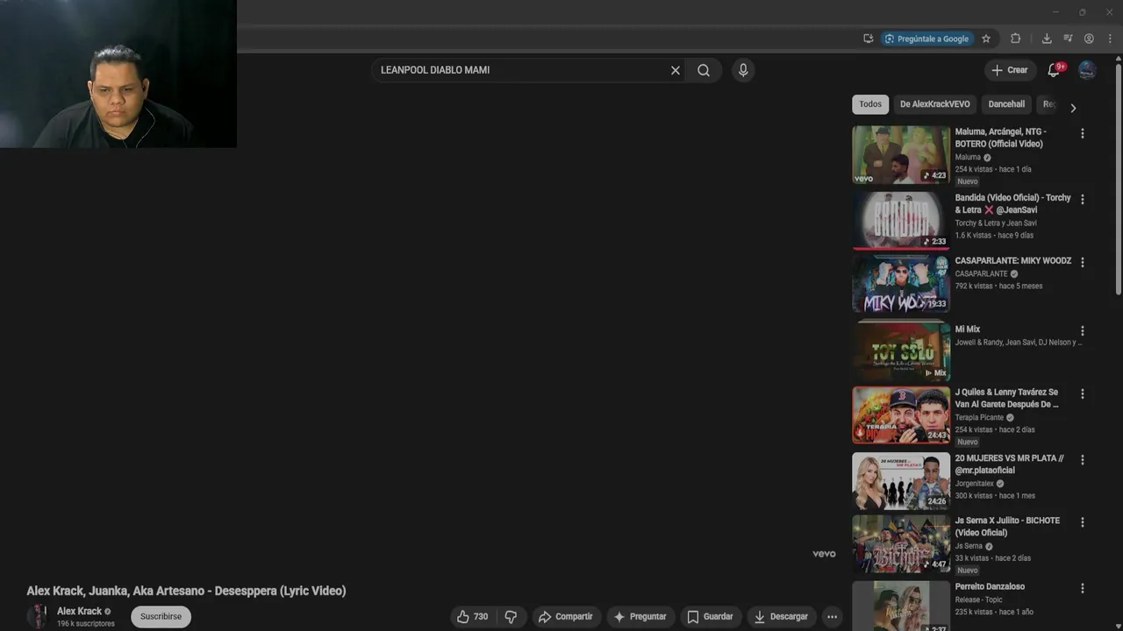Open the YouTube account avatar menu
Screen dimensions: 1123x631
click(1087, 70)
